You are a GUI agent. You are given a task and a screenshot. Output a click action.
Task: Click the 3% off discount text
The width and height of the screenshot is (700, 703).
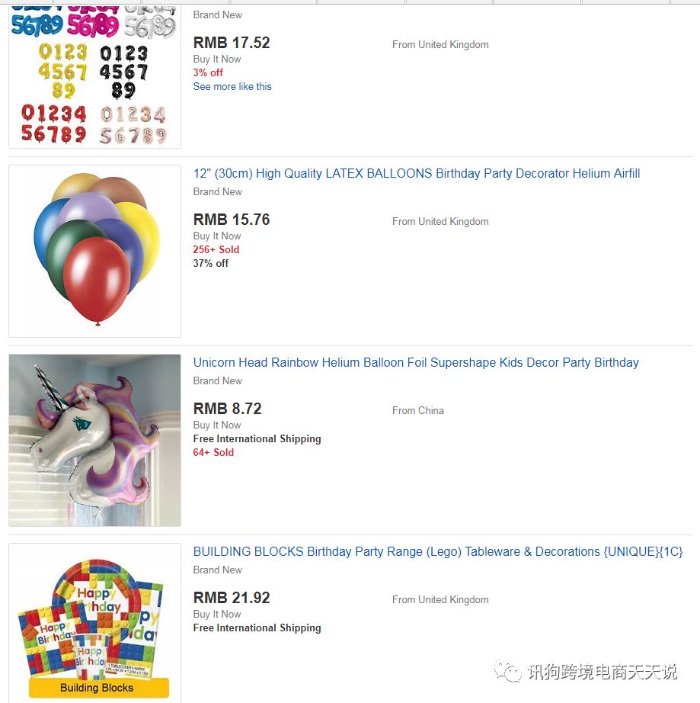point(208,72)
